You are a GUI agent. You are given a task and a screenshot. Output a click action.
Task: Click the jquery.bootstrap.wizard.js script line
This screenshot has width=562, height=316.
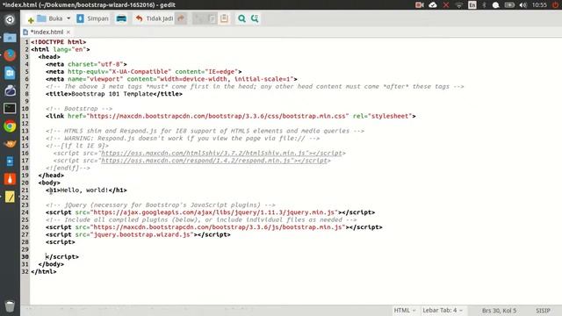pyautogui.click(x=138, y=234)
